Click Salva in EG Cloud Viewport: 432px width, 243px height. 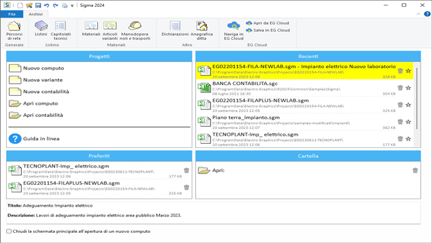point(268,30)
